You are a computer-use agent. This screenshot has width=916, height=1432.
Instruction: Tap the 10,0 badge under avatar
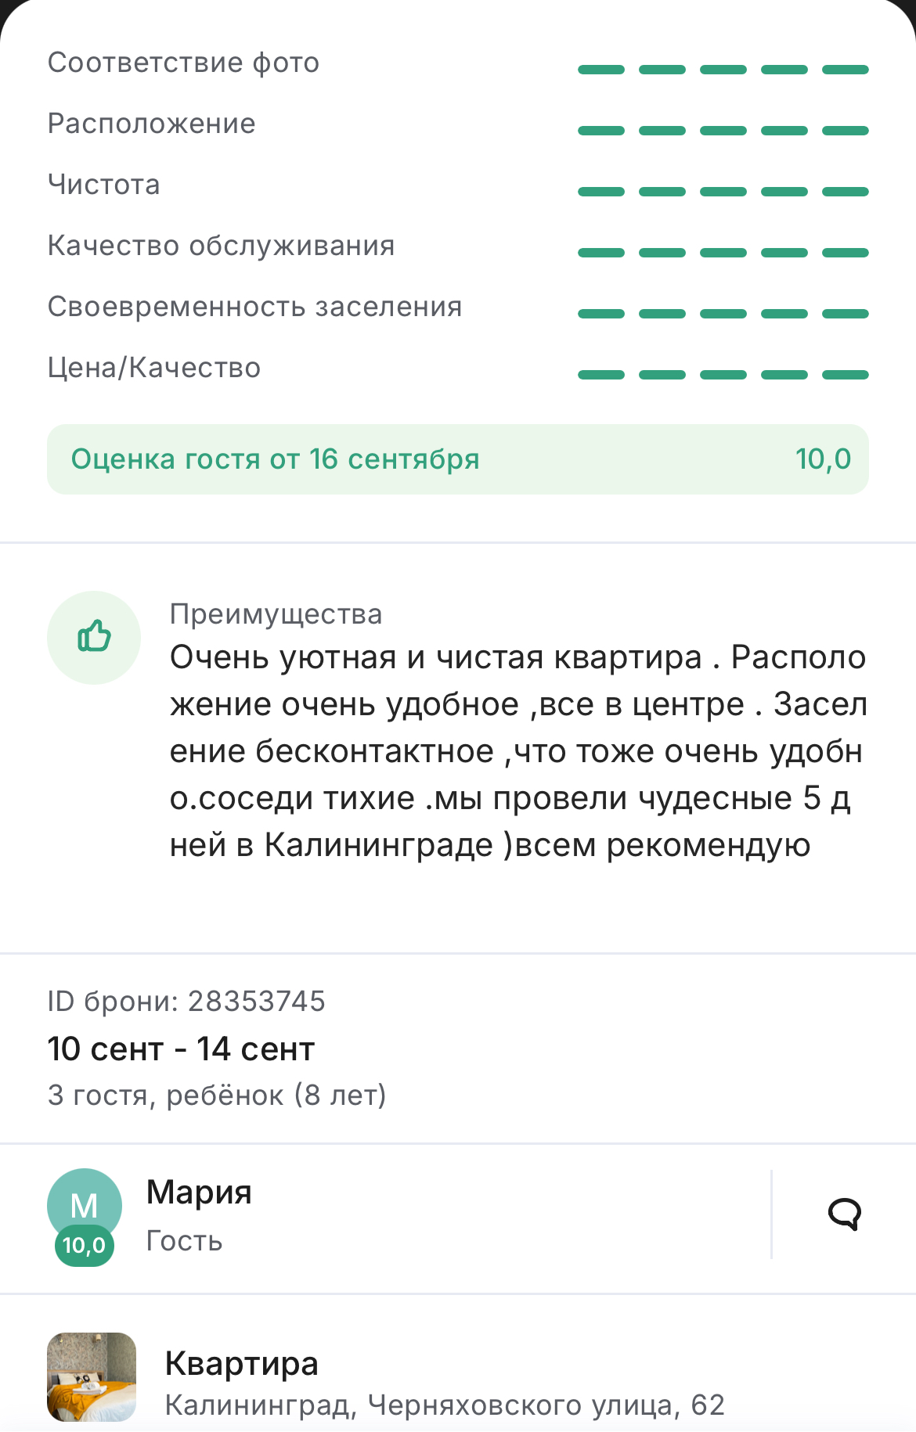[85, 1246]
